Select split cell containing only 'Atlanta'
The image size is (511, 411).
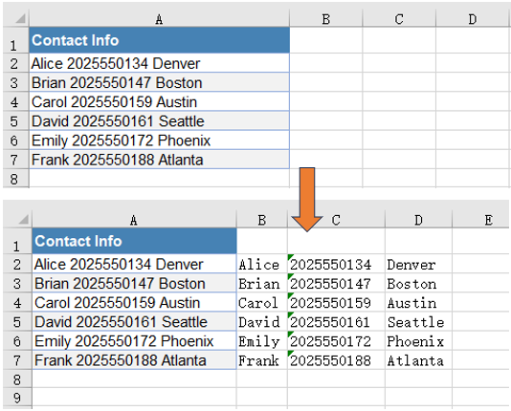tap(418, 360)
